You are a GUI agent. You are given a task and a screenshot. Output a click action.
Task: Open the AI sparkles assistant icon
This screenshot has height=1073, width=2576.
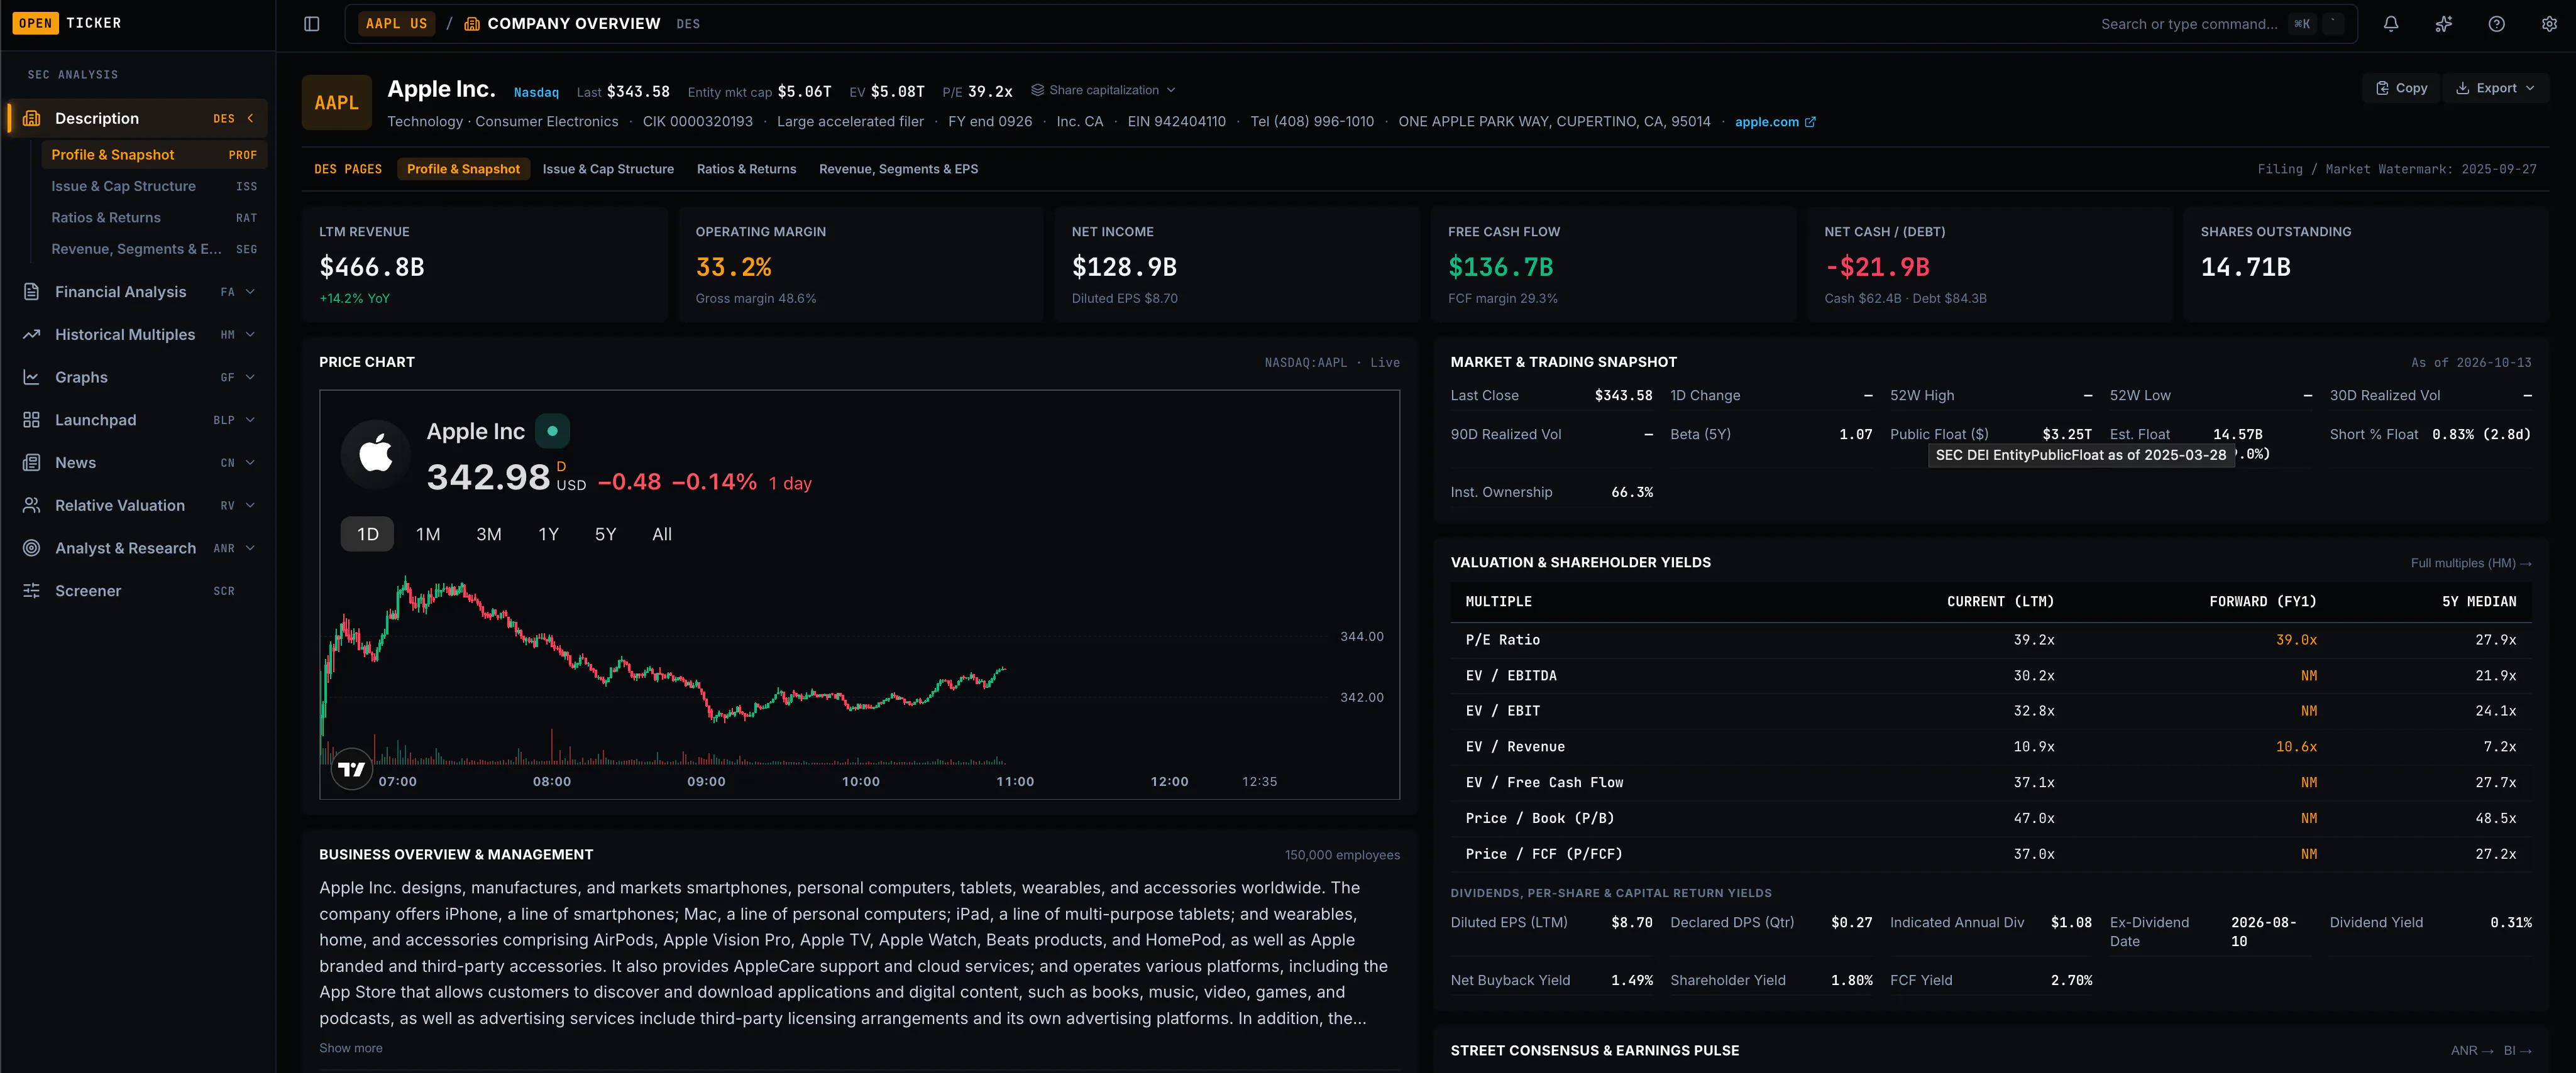pos(2444,24)
